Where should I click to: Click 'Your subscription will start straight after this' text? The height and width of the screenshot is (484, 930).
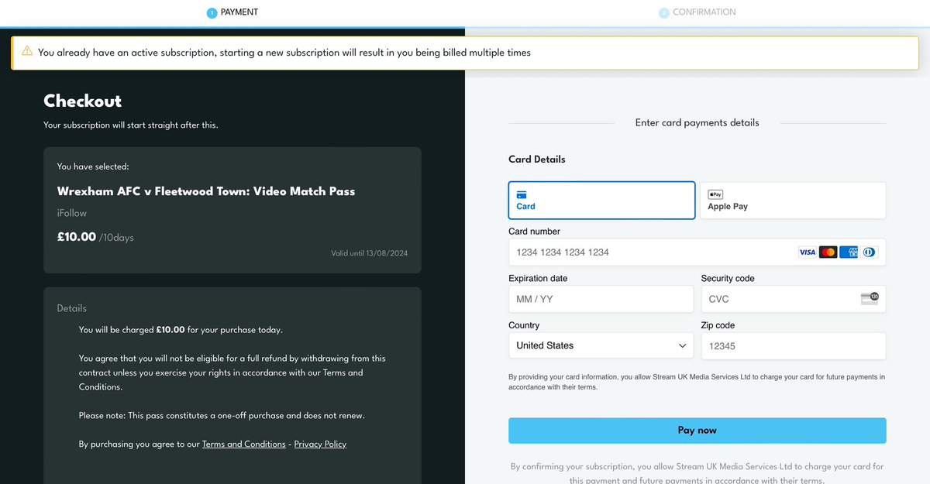coord(131,125)
